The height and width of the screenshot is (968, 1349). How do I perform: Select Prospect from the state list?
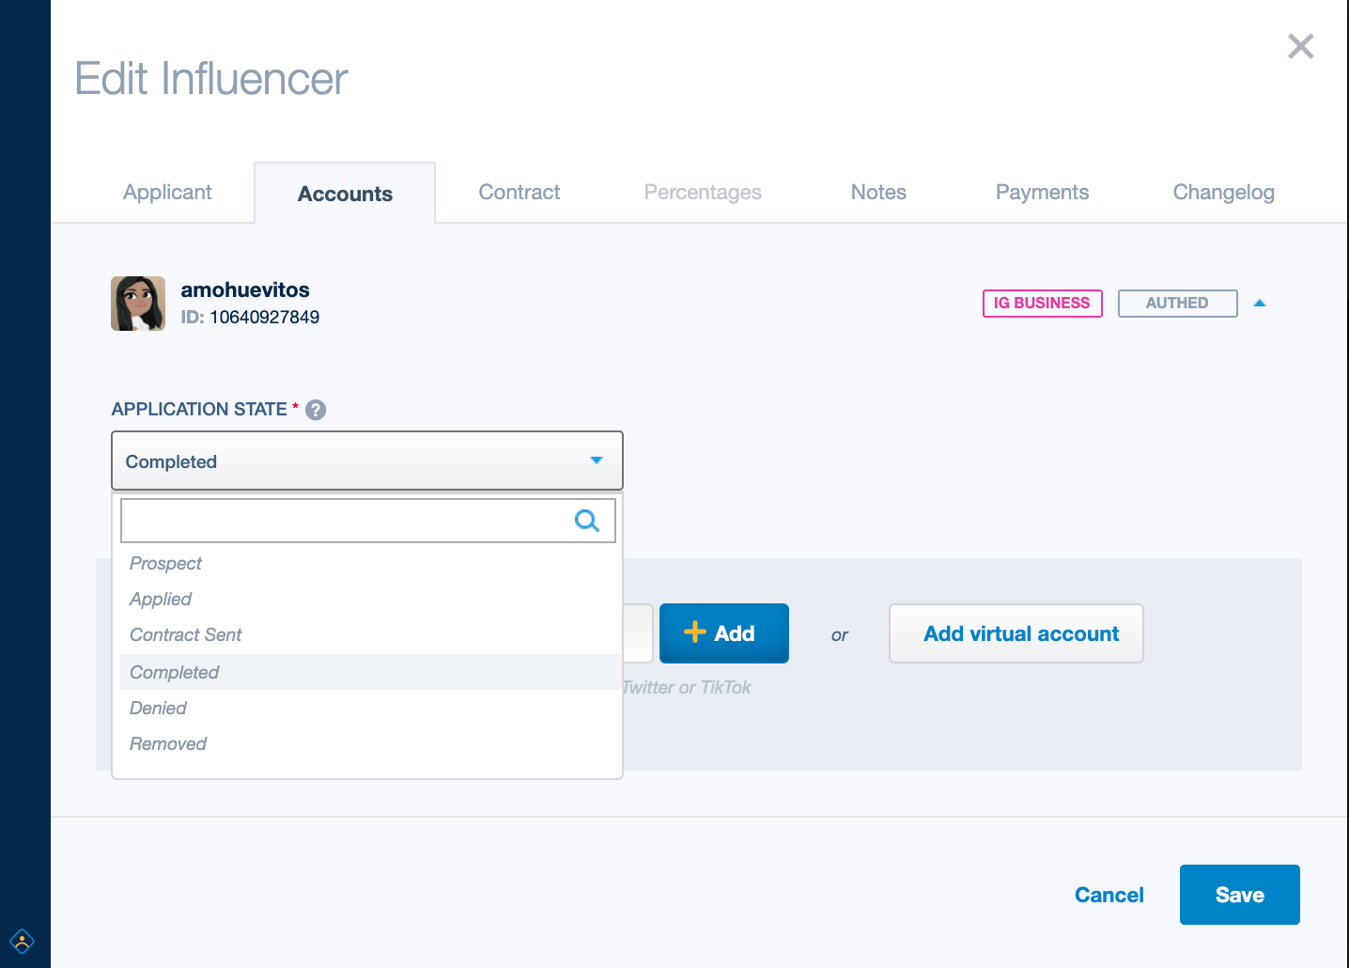coord(165,563)
